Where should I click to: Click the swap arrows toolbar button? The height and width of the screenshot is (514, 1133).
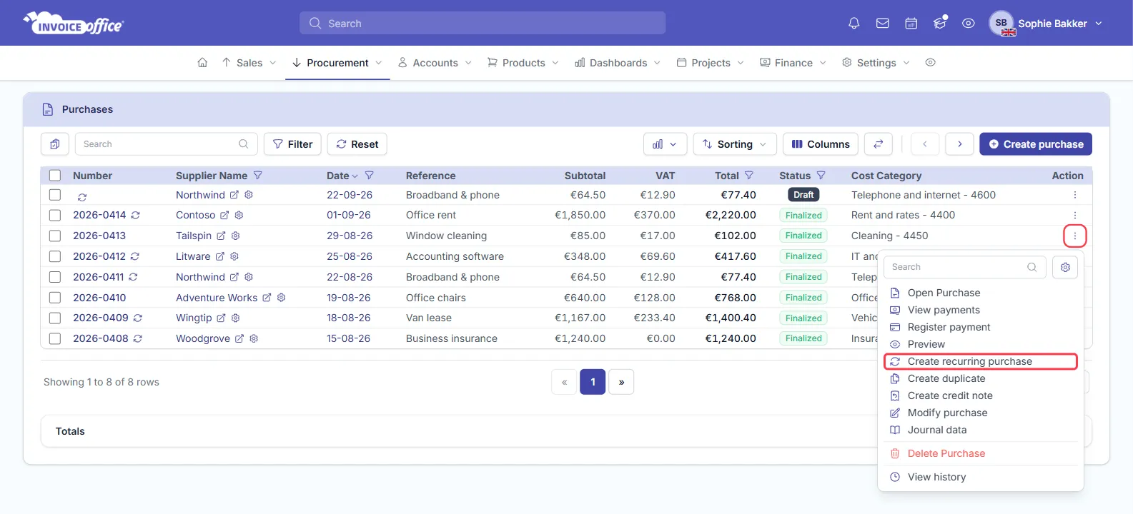pos(878,144)
